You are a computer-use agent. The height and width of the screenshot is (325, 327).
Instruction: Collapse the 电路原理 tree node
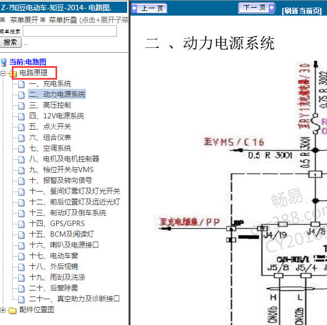tap(3, 73)
